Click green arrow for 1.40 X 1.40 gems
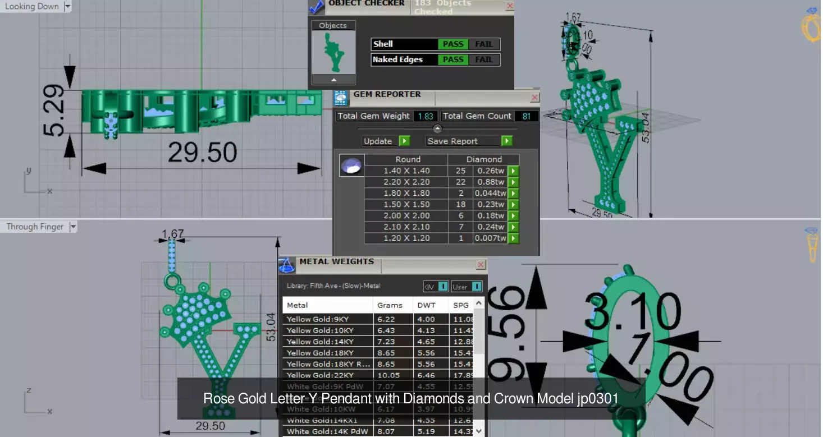Viewport: 823px width, 437px height. pyautogui.click(x=513, y=171)
